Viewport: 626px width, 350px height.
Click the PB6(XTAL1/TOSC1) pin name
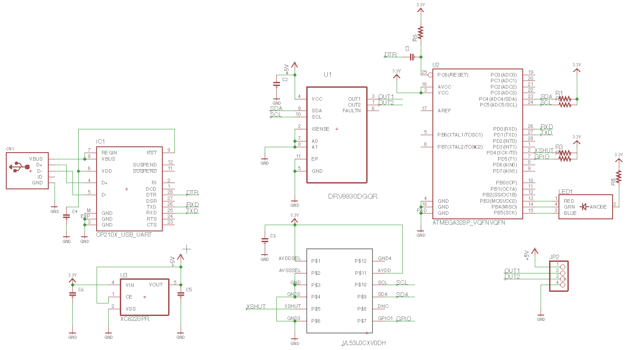tap(460, 135)
